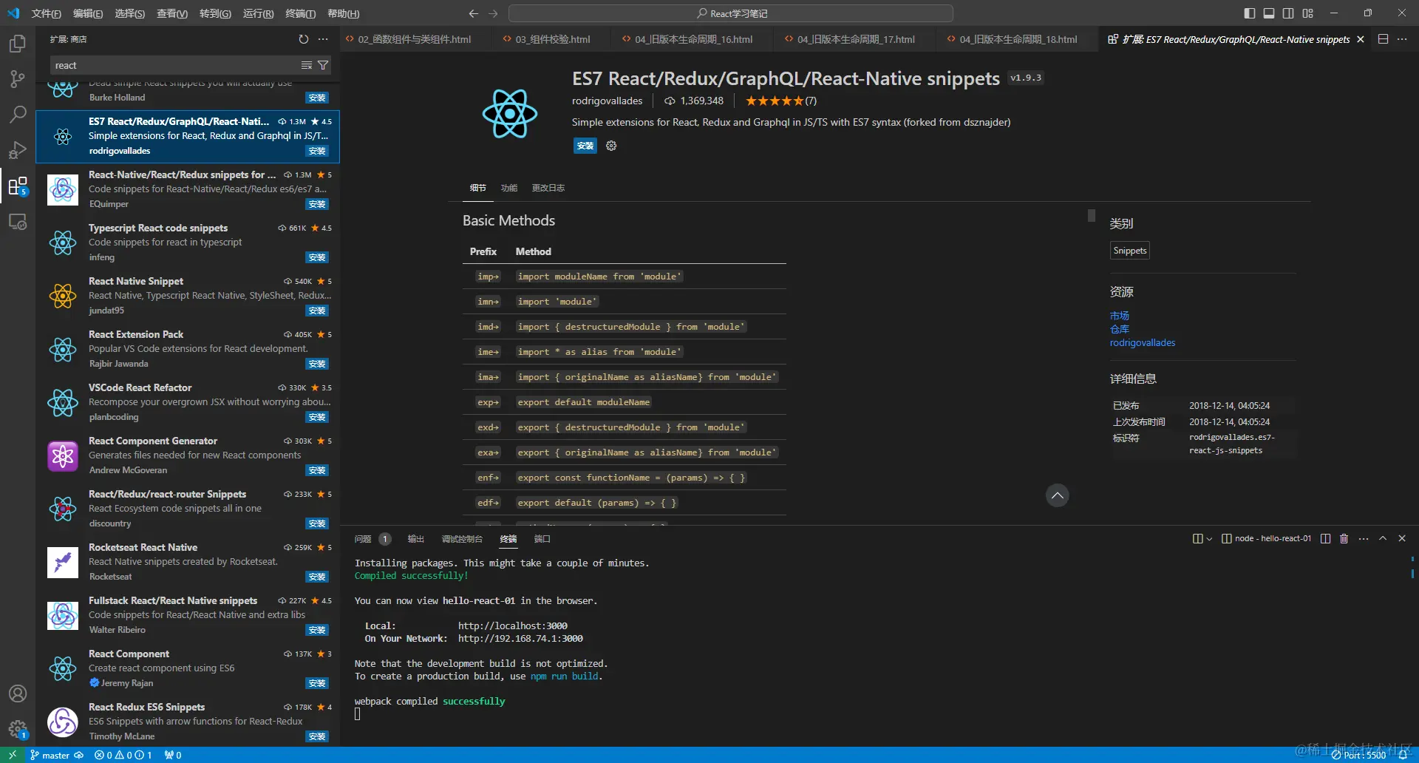Click the forwarded ports status indicator

[173, 755]
